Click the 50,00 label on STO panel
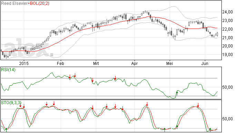This screenshot has height=133, width=238. 227,119
